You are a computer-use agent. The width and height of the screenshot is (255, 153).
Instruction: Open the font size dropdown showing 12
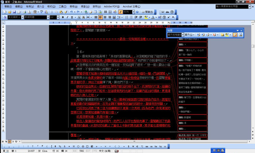click(x=58, y=17)
